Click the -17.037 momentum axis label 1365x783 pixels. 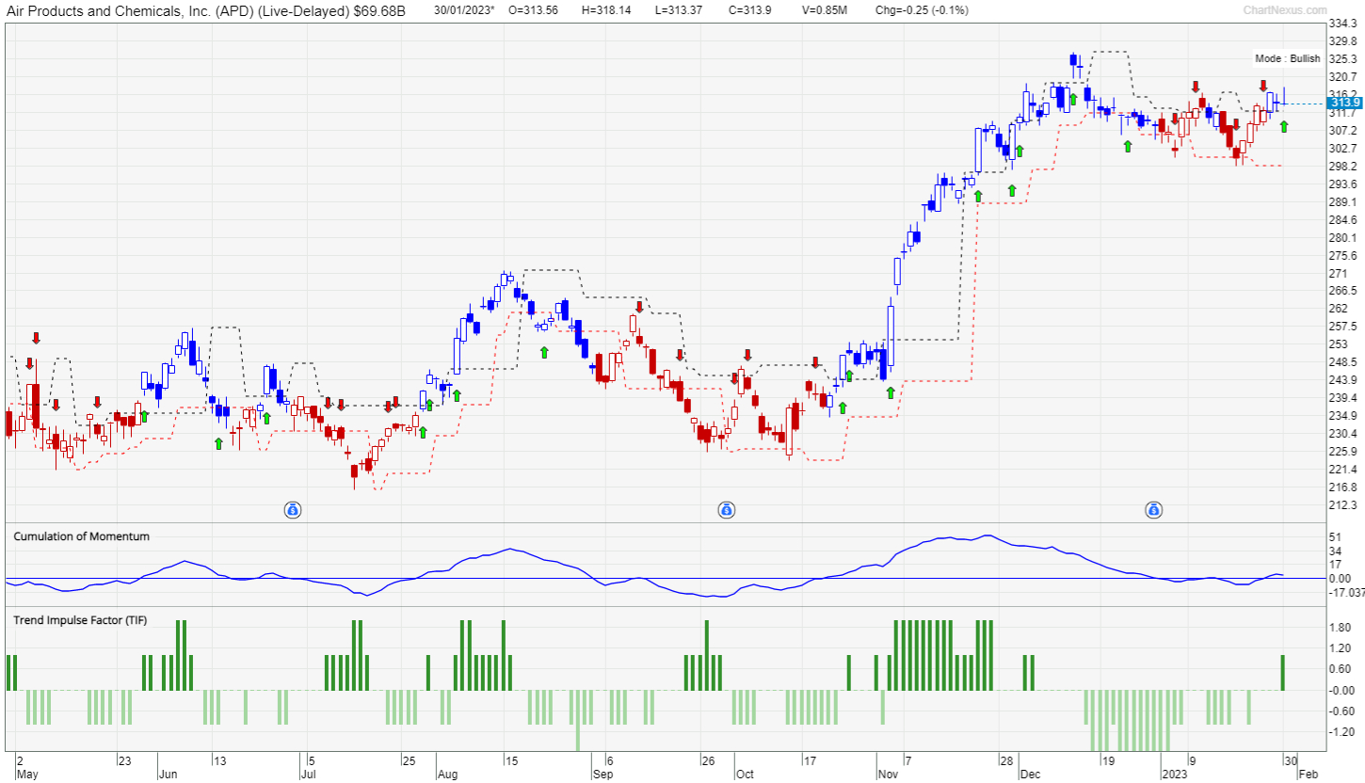[1345, 593]
